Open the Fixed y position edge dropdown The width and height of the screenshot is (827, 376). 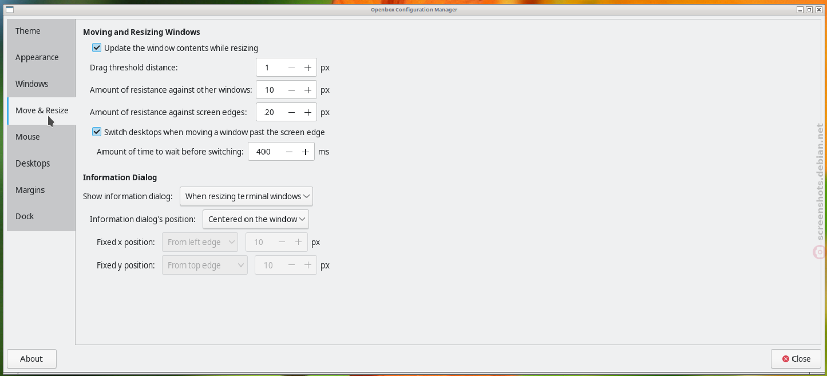(x=205, y=265)
